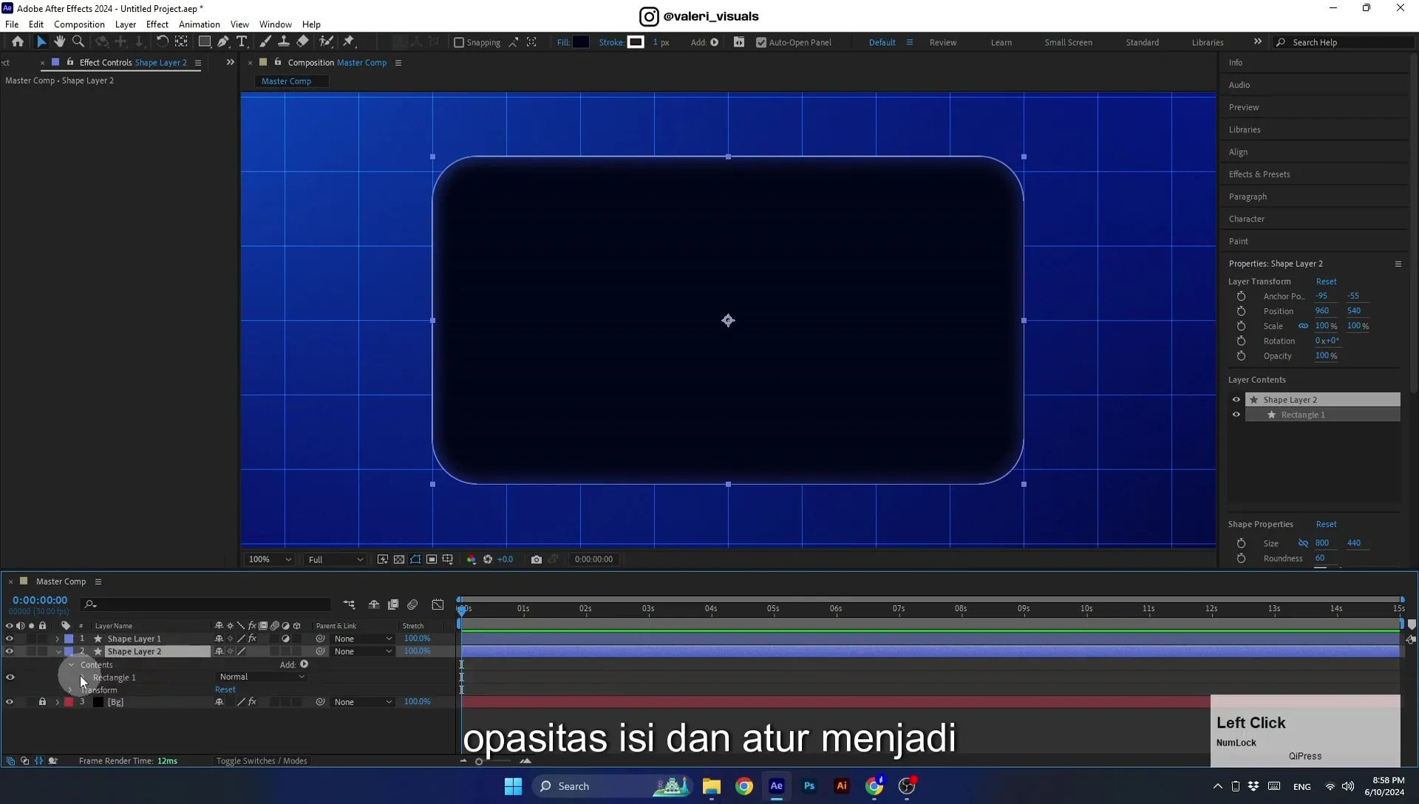
Task: Click Toggle Switches / Modes button
Action: [262, 760]
